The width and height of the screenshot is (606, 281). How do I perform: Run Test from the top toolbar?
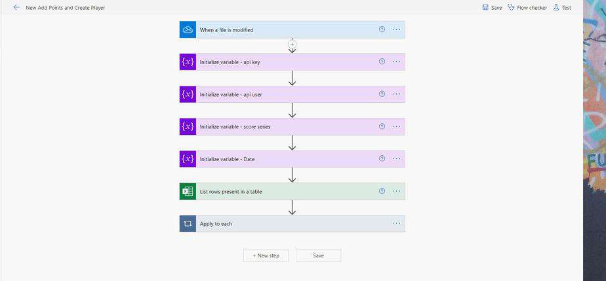coord(562,7)
